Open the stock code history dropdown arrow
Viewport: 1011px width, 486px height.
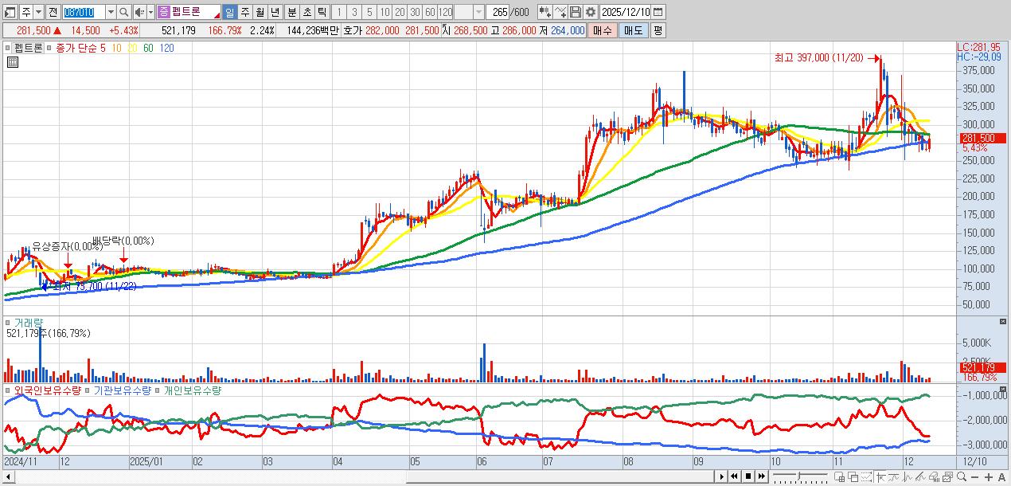111,12
